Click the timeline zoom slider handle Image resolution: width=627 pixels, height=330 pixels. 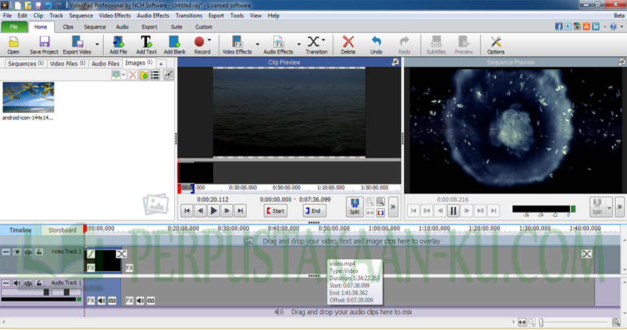541,322
